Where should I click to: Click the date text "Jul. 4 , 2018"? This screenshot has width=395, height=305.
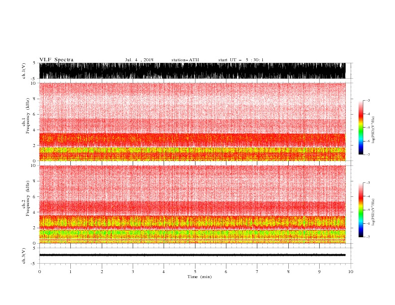[x=139, y=60]
